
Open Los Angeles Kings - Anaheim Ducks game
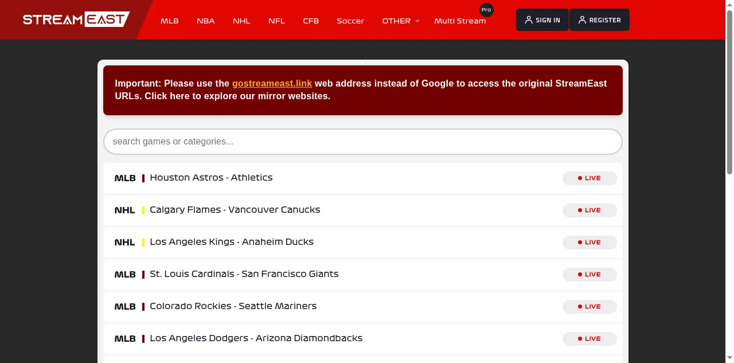363,242
